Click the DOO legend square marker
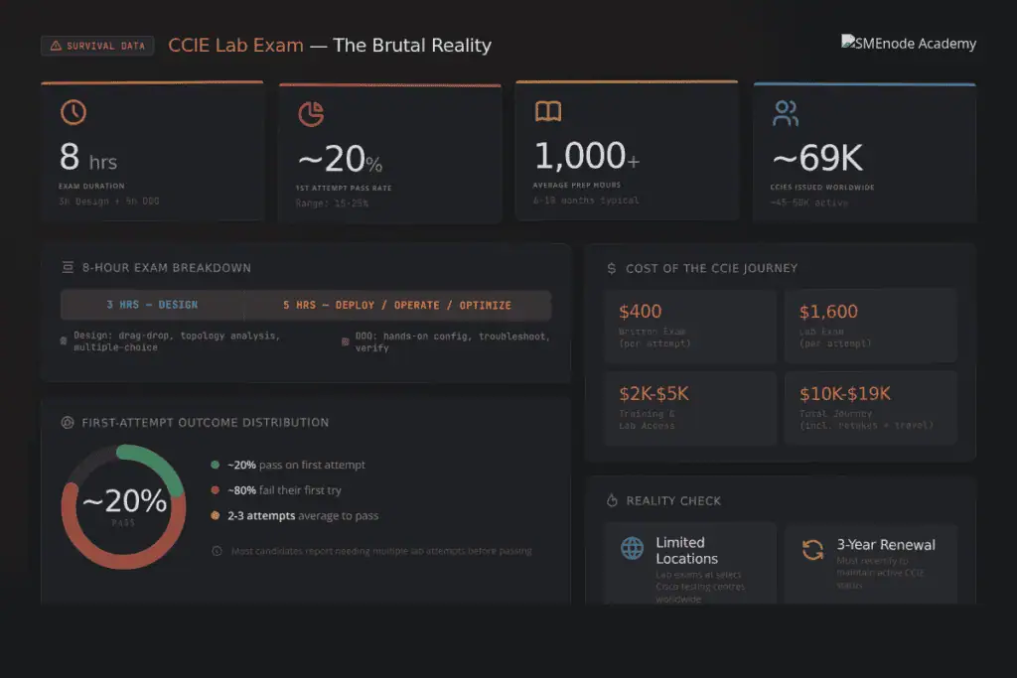Viewport: 1017px width, 678px height. (x=345, y=341)
